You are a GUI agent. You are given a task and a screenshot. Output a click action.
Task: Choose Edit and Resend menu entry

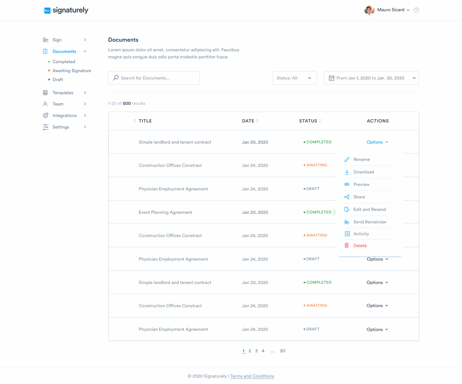click(370, 209)
